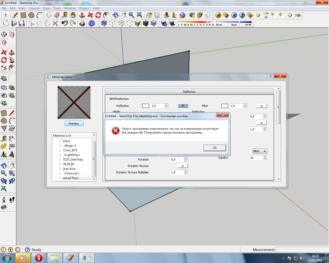Toggle the Rotation Texture 'm' button
Viewport: 329px width, 263px height.
click(182, 166)
